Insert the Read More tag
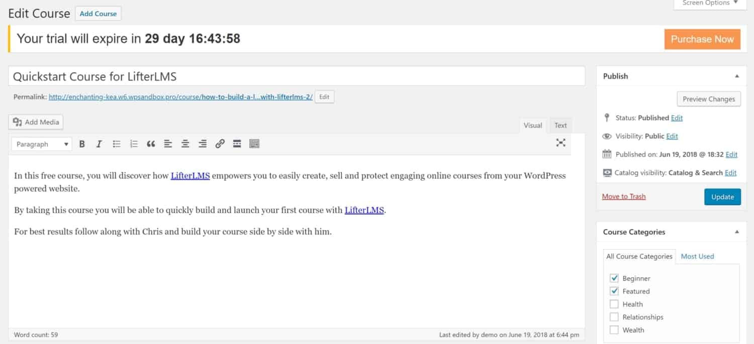This screenshot has height=344, width=754. [x=237, y=144]
